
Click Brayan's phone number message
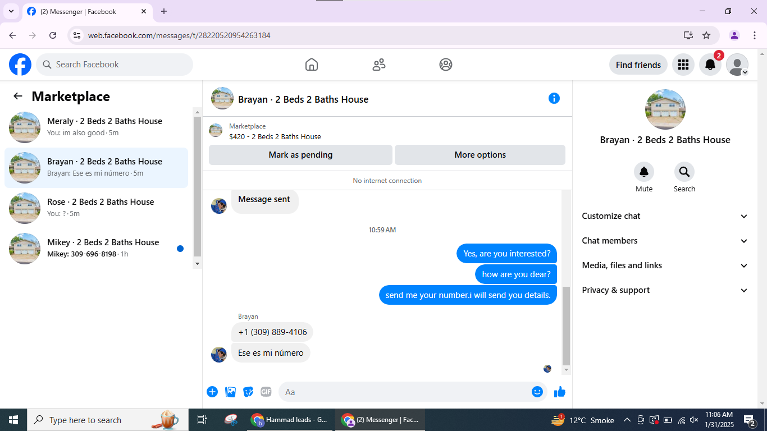[272, 332]
